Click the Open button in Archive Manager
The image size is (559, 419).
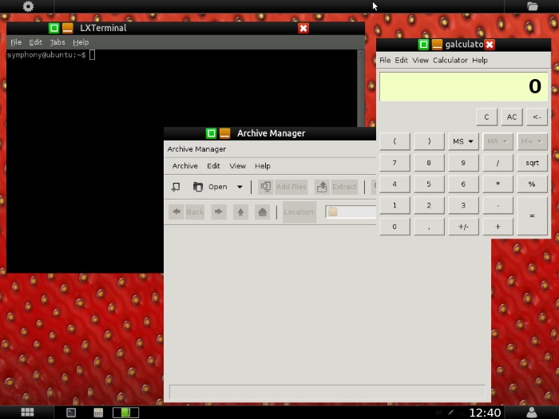pos(210,187)
